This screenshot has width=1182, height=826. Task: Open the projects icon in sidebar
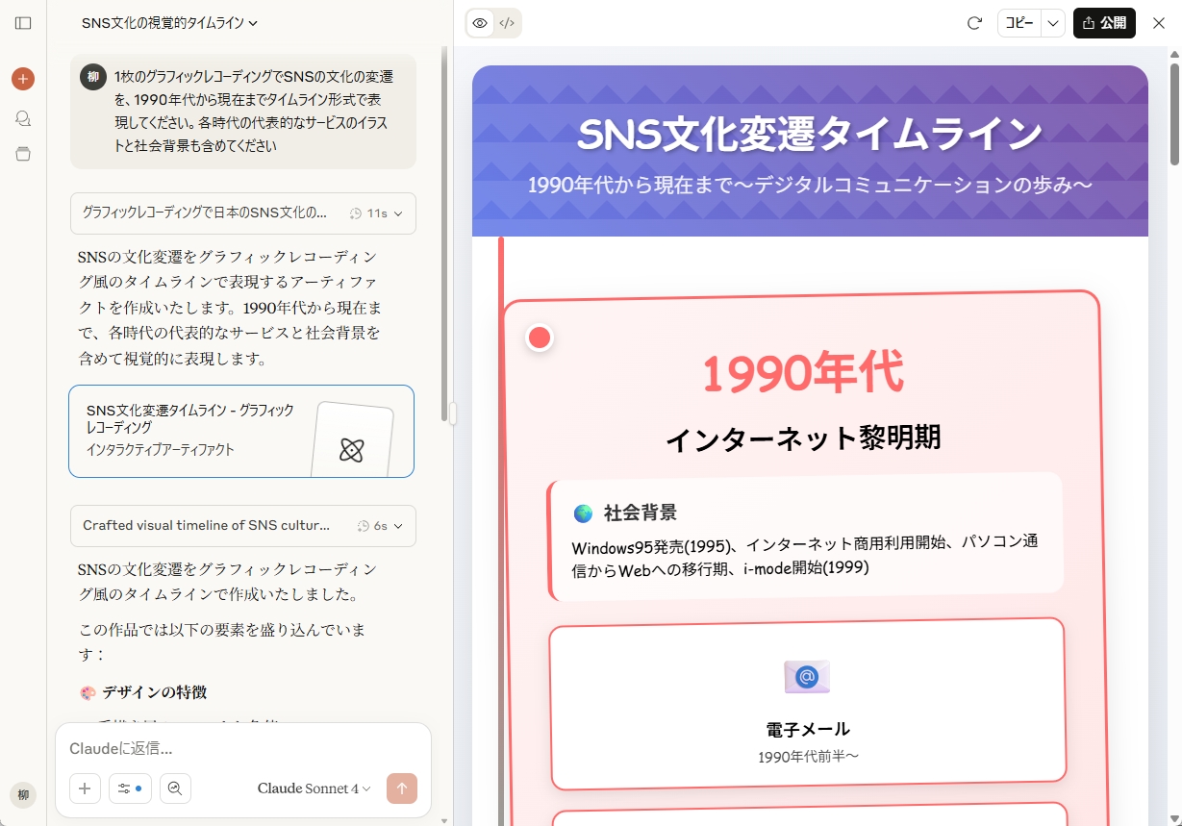pos(23,154)
